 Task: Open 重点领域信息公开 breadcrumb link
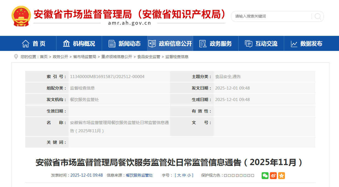click(x=117, y=57)
